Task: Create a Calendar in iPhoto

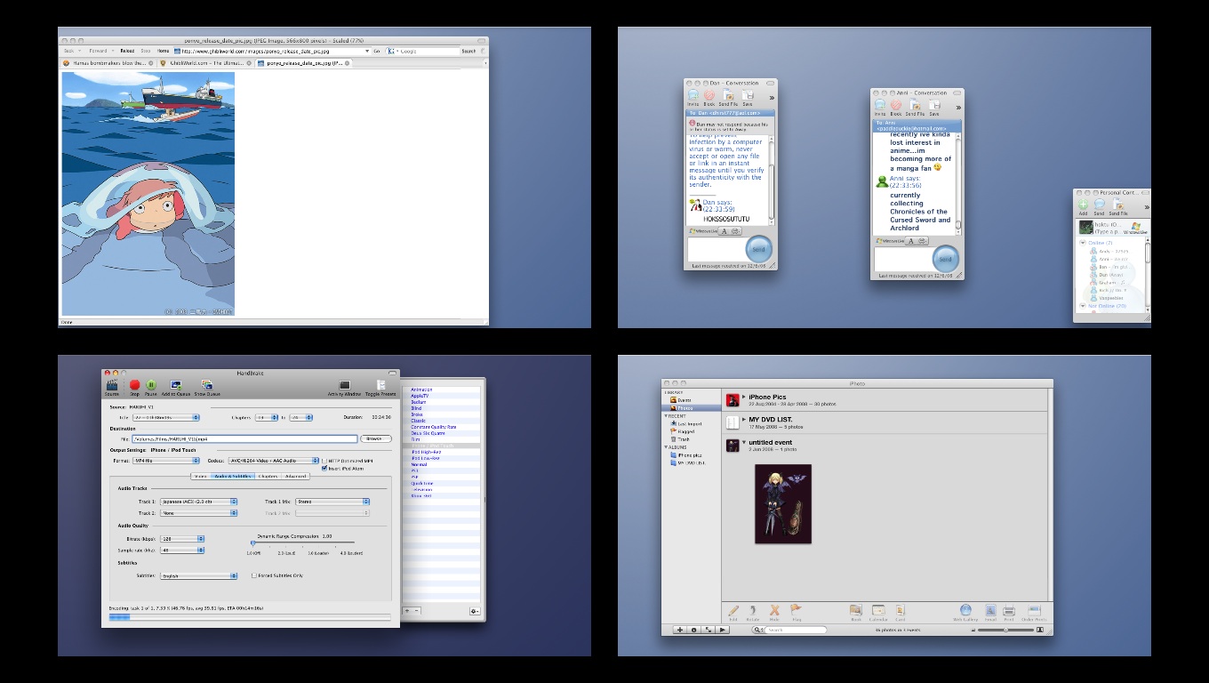Action: pyautogui.click(x=878, y=612)
